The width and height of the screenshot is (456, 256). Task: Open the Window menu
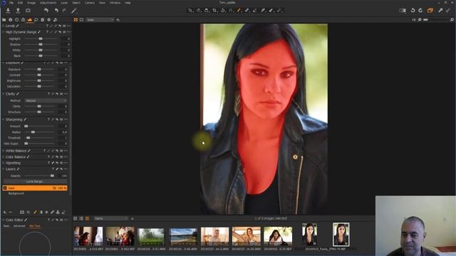pos(115,3)
